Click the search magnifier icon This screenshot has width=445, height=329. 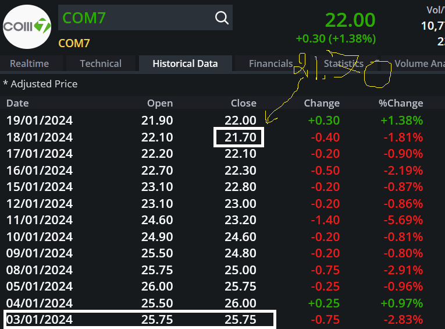click(222, 18)
